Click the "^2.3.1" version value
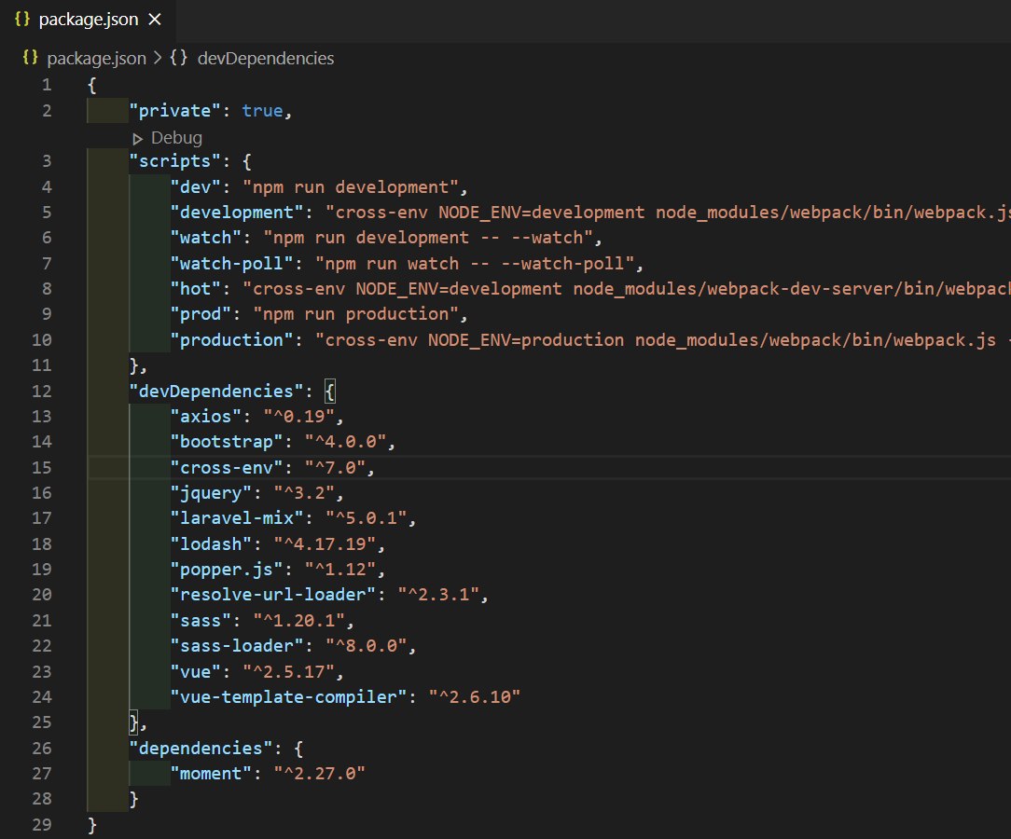The height and width of the screenshot is (839, 1011). pyautogui.click(x=438, y=595)
